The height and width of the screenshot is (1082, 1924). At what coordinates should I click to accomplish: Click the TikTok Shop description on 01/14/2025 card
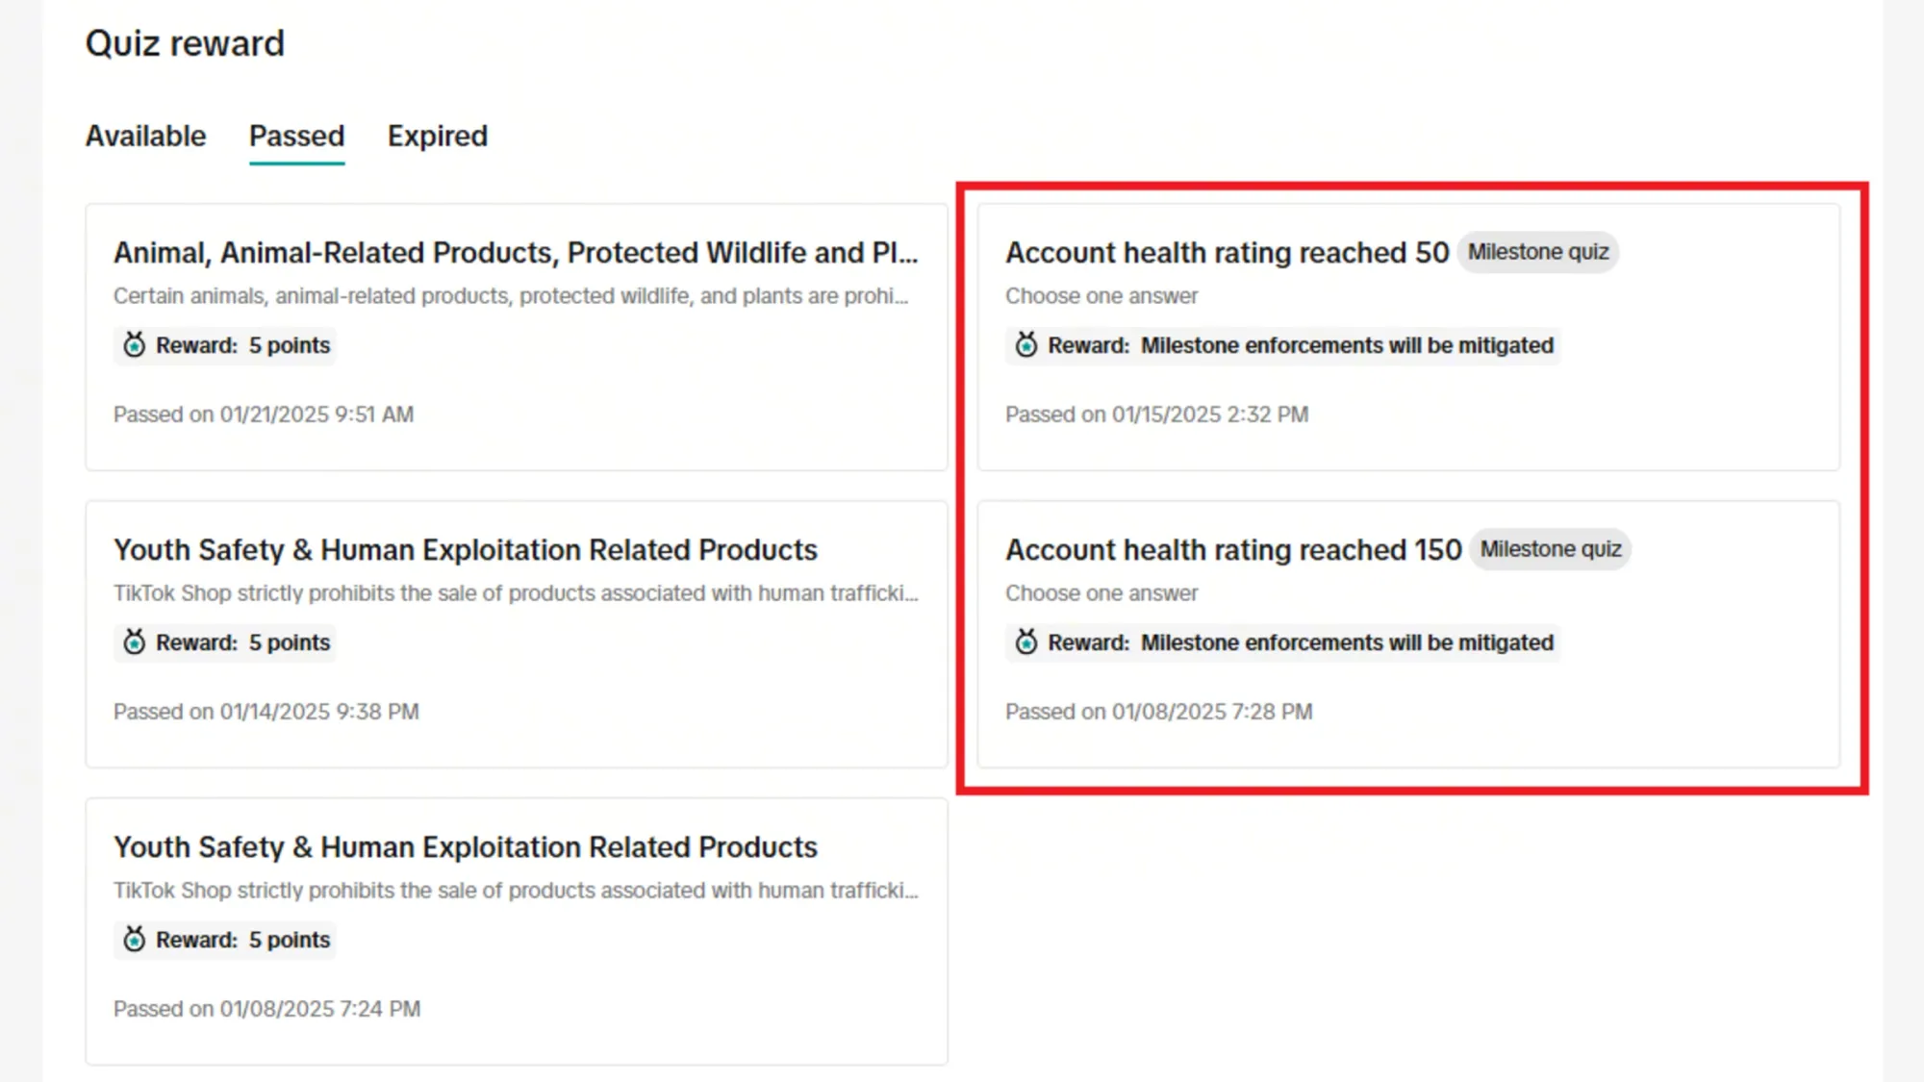[x=516, y=593]
